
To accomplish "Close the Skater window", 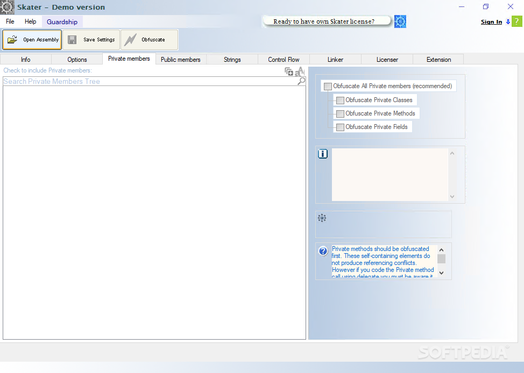I will coord(511,6).
